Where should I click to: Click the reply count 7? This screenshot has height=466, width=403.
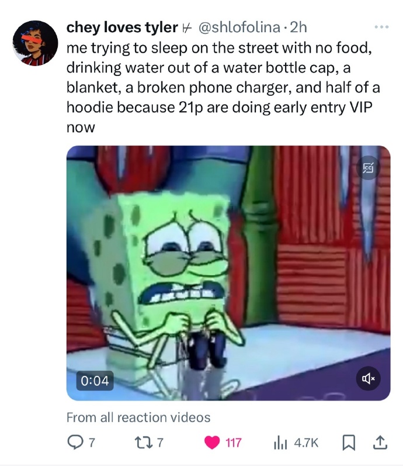pos(92,443)
